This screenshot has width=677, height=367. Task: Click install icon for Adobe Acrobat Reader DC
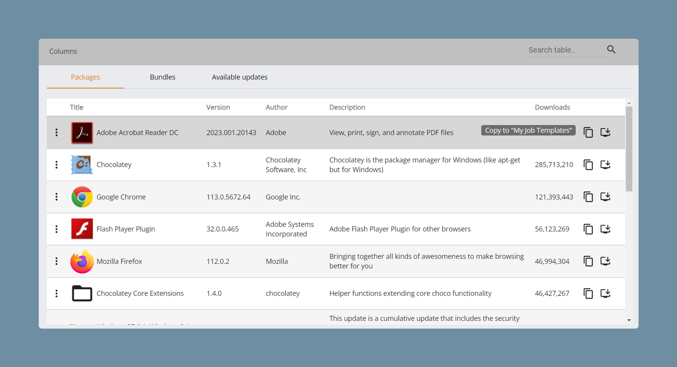[605, 132]
